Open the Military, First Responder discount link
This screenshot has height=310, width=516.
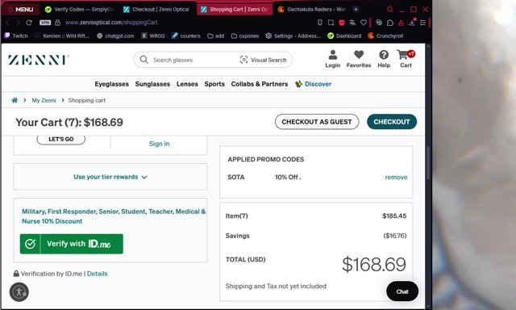(114, 216)
